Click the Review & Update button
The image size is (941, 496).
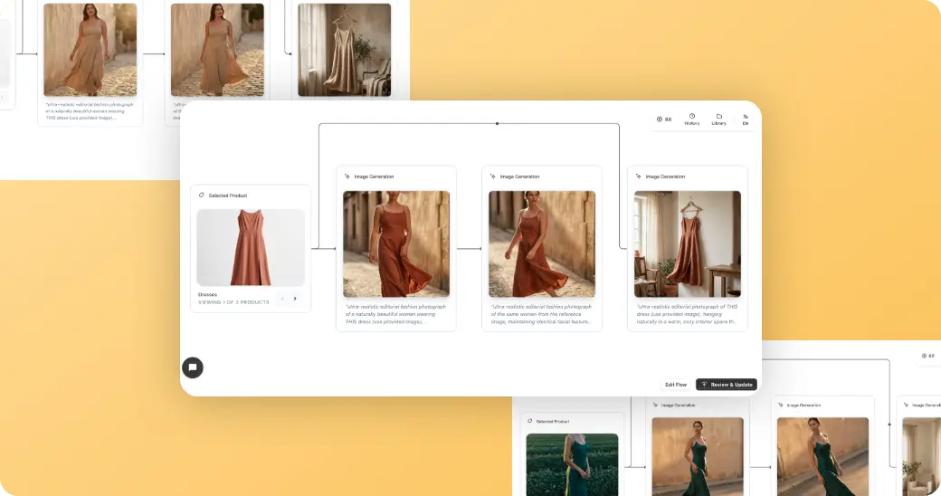pos(727,385)
